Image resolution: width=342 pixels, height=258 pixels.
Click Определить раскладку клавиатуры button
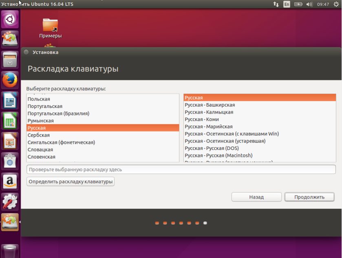pyautogui.click(x=71, y=181)
